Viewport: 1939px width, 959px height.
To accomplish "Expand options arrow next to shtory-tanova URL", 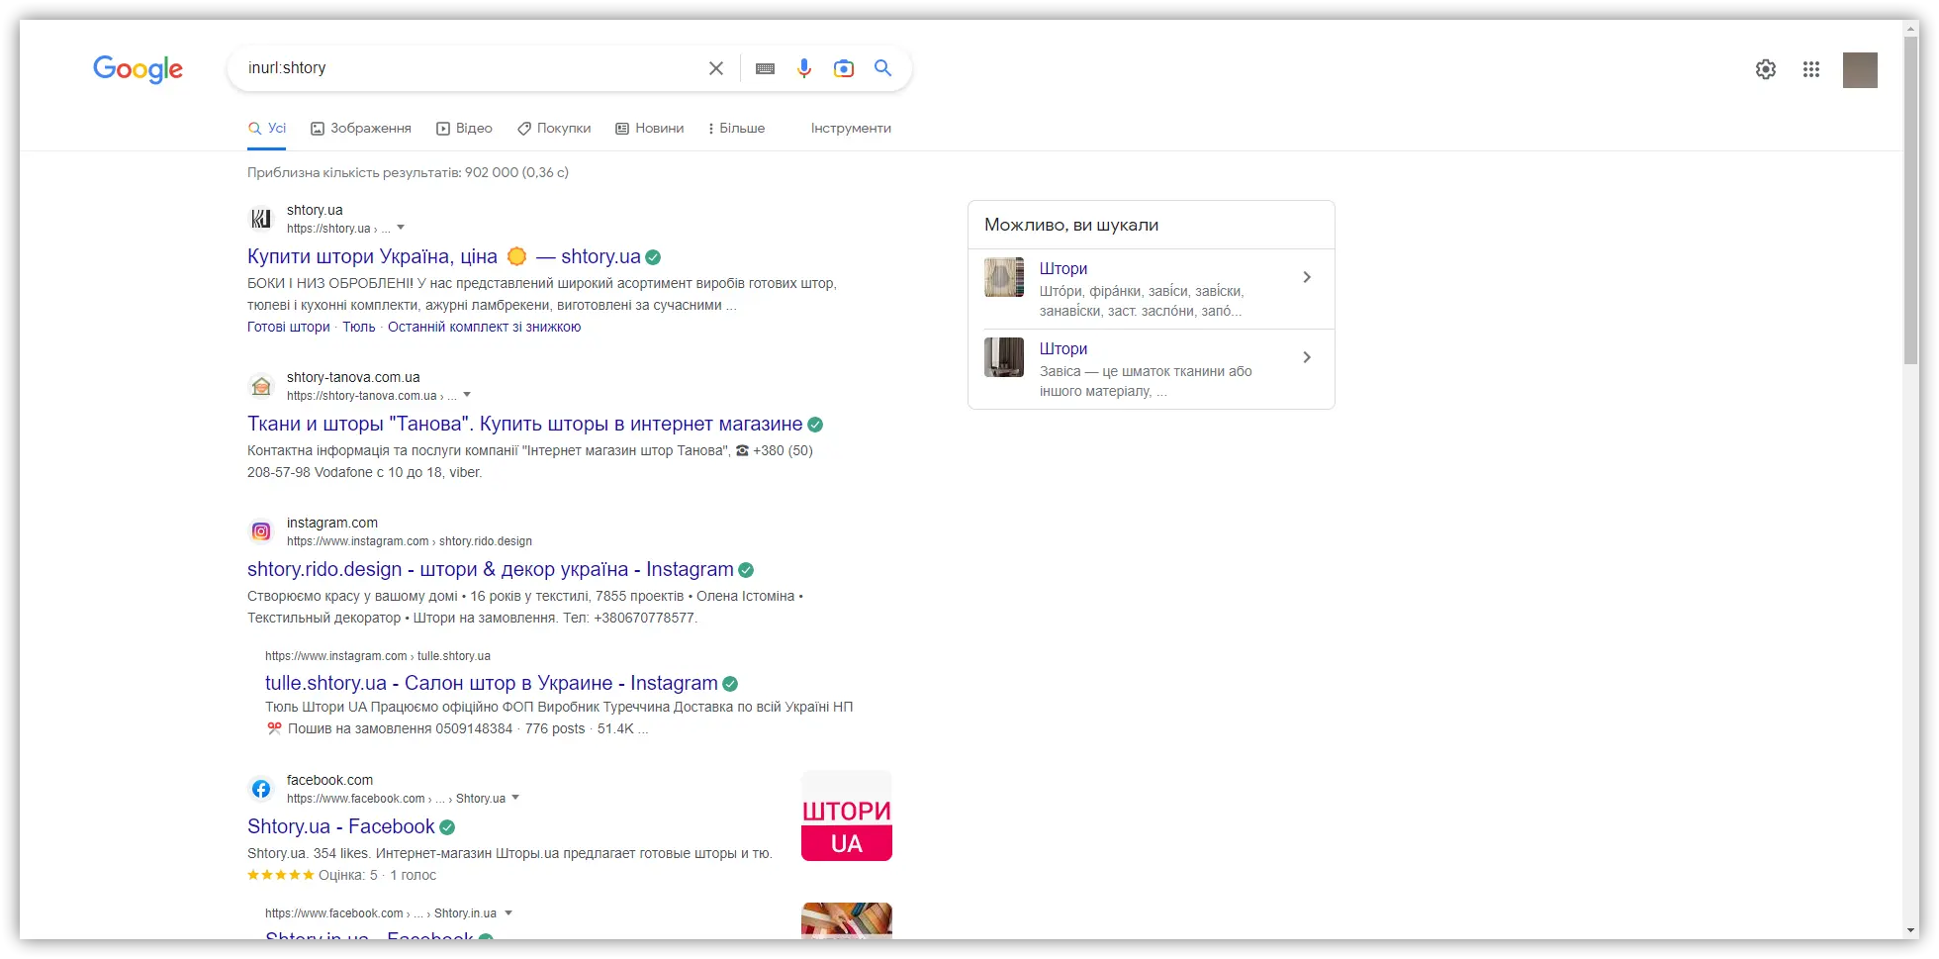I will pyautogui.click(x=467, y=395).
